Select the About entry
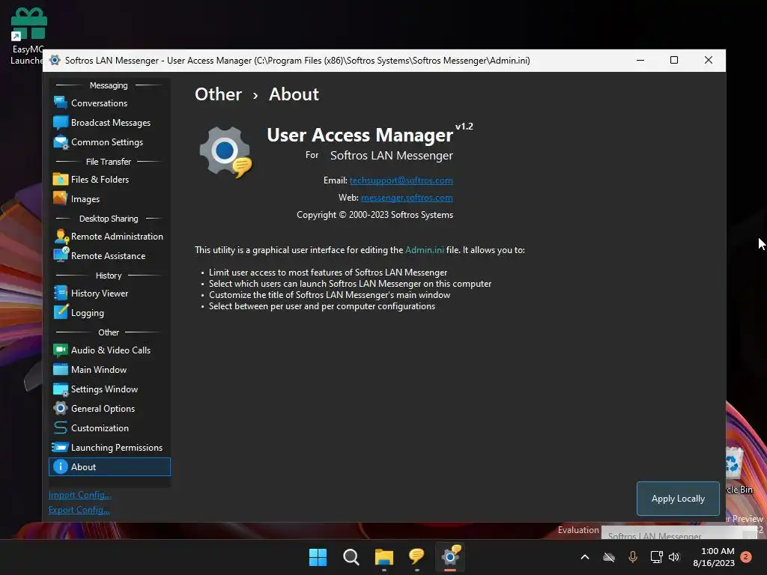This screenshot has width=767, height=575. (x=109, y=467)
